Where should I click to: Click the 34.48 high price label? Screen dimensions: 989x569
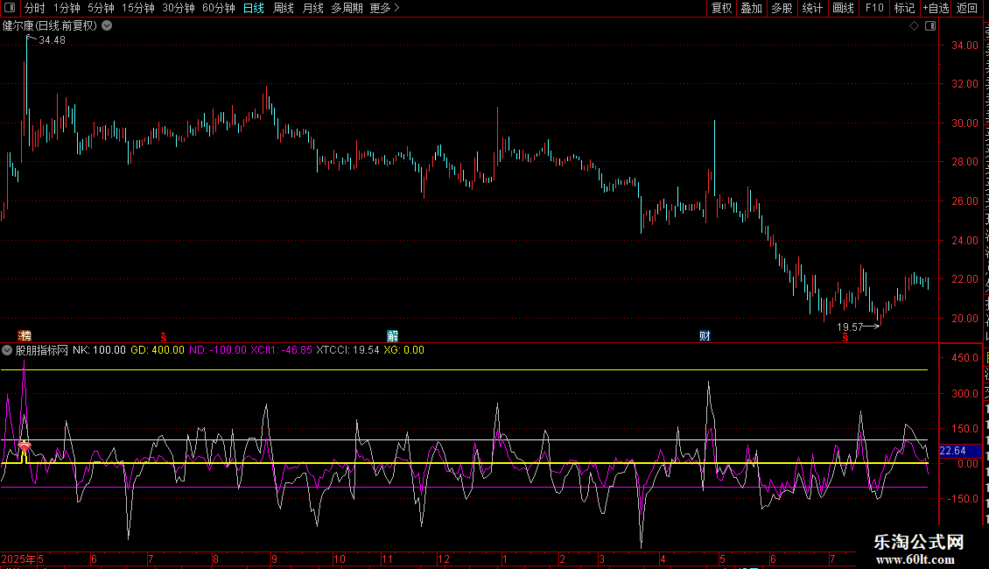pos(52,40)
